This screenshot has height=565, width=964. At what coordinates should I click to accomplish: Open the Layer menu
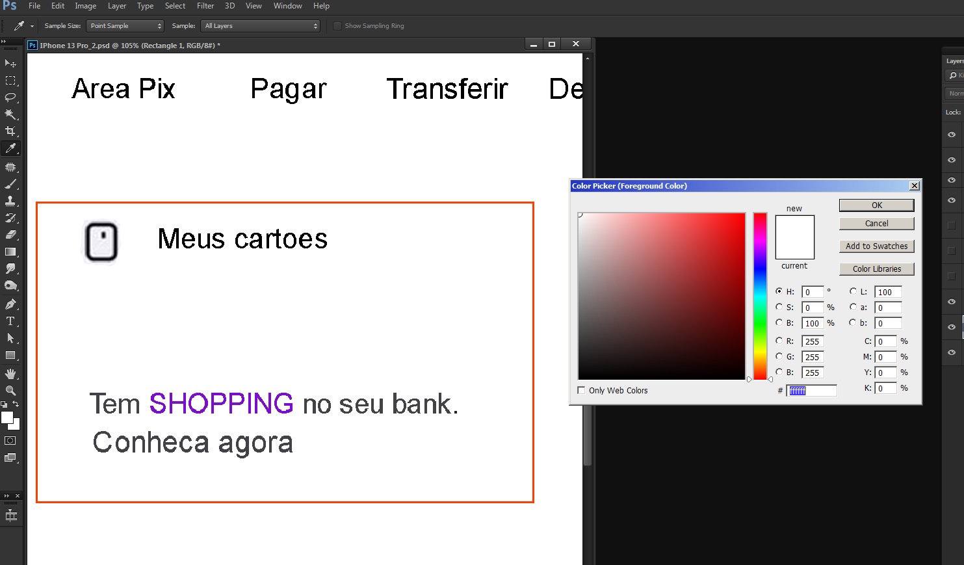click(x=117, y=6)
